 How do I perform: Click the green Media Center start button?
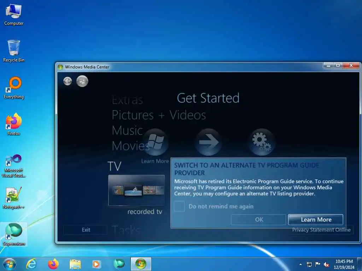pyautogui.click(x=82, y=81)
